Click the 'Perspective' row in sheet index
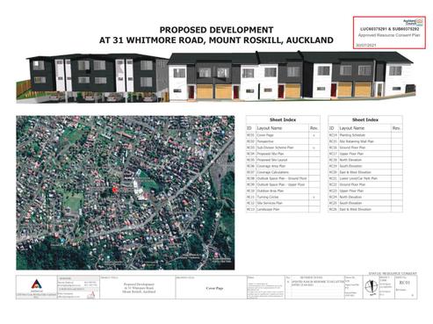This screenshot has width=433, height=324. [283, 141]
